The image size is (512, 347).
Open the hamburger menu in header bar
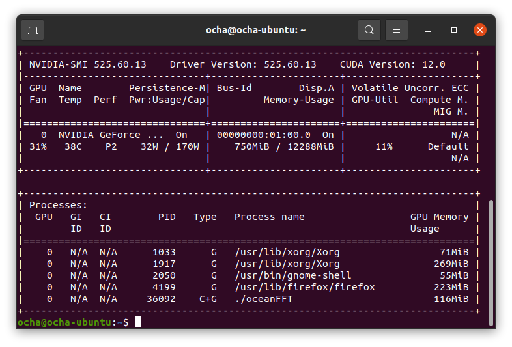click(397, 30)
